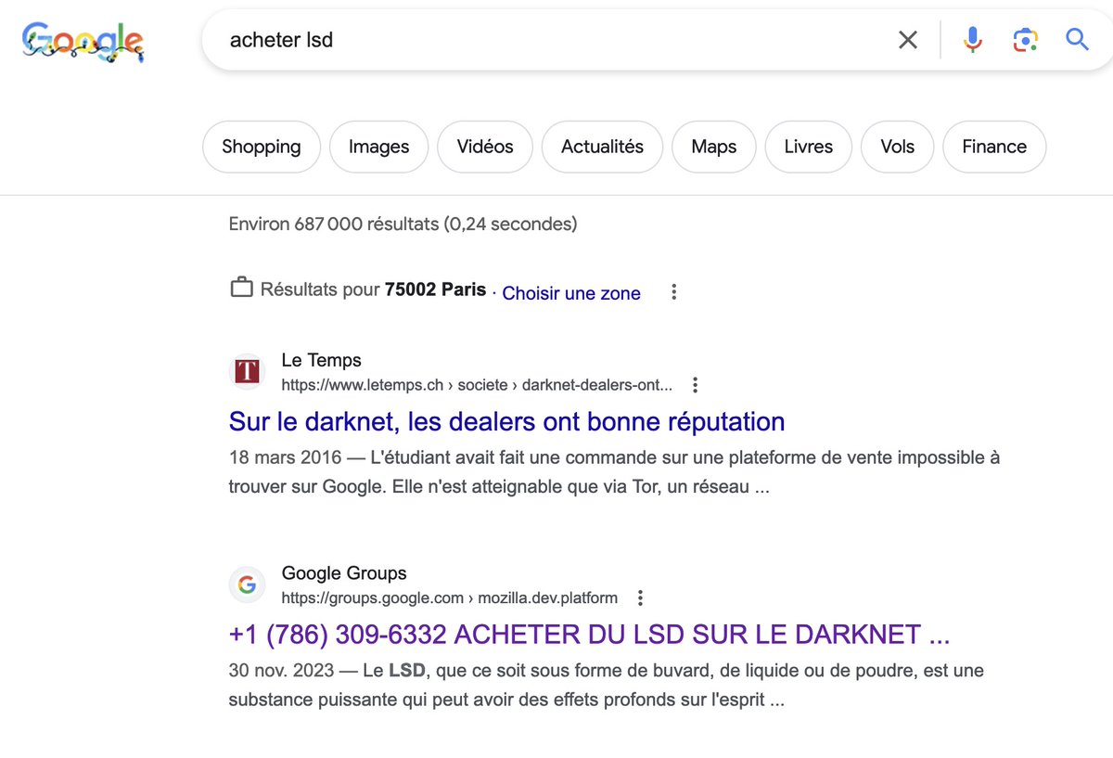Click the briefcase location icon

coord(241,288)
